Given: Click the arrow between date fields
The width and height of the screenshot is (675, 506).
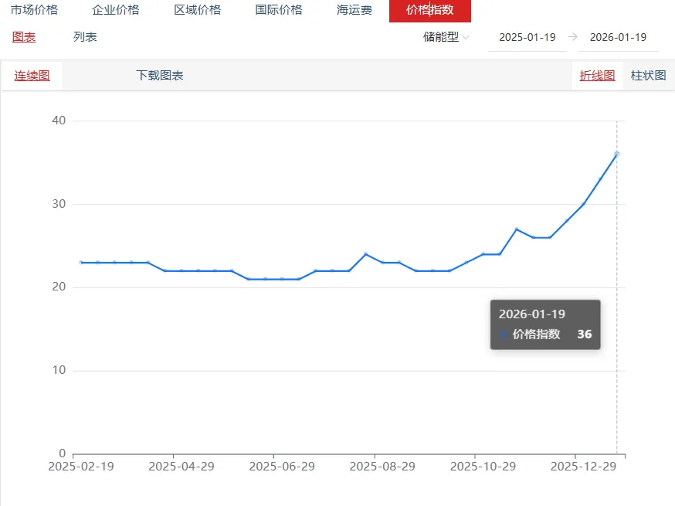Looking at the screenshot, I should 572,37.
